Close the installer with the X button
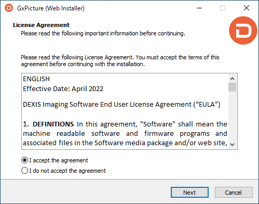The image size is (259, 204). (x=247, y=8)
